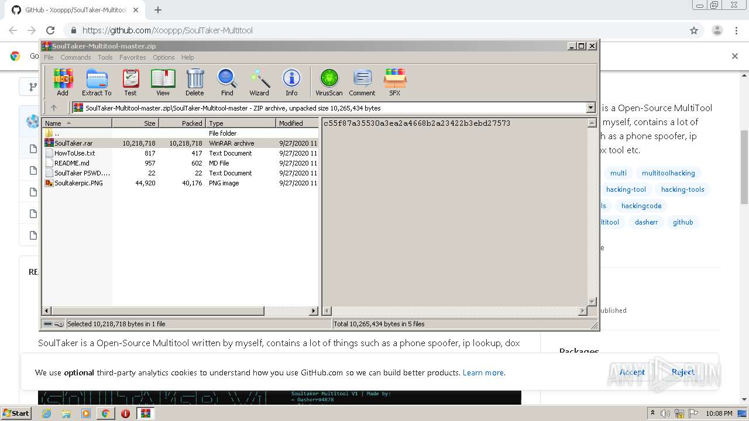Click the Comment toolbar icon
Screen dimensions: 749x421
click(x=362, y=82)
